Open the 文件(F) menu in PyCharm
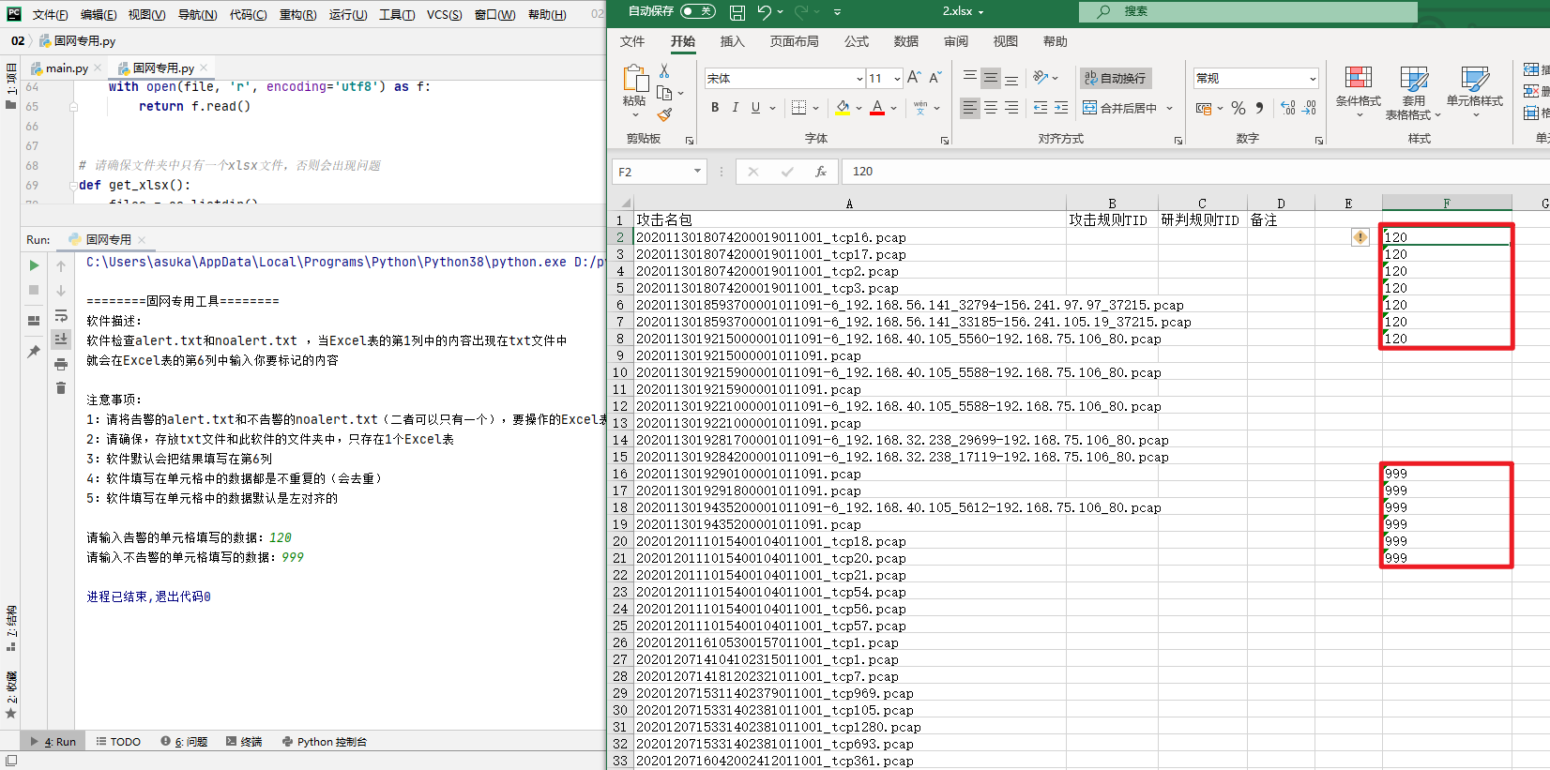The height and width of the screenshot is (770, 1550). (x=51, y=15)
